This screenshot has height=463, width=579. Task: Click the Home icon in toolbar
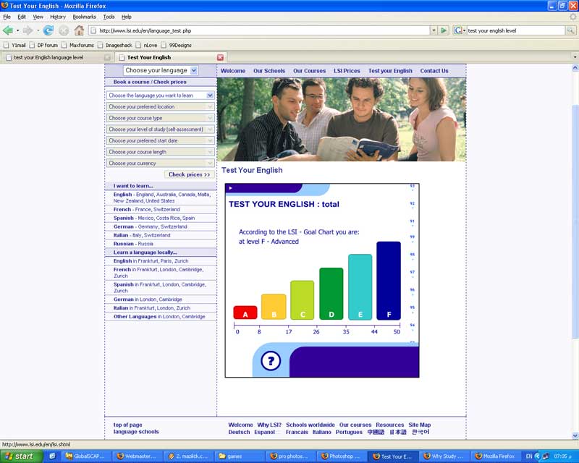click(79, 30)
